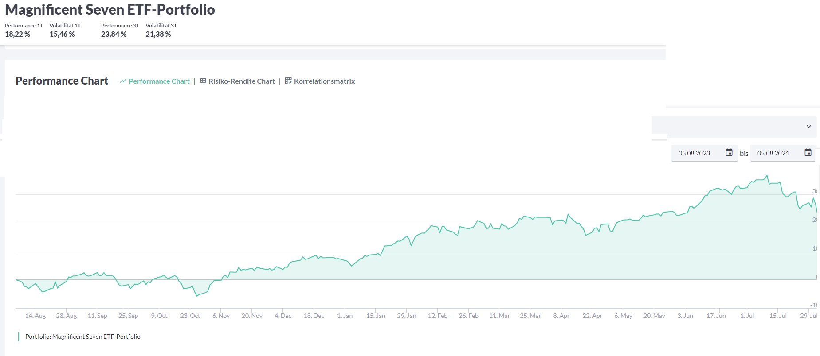The width and height of the screenshot is (820, 356).
Task: Open the calendar picker for end date 05.08.2024
Action: tap(808, 153)
